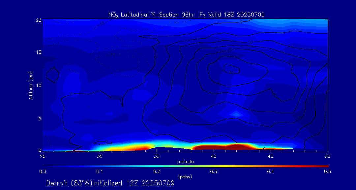Viewport: 356px width, 190px height.
Task: Click colorbar value "0.0"
Action: pyautogui.click(x=43, y=172)
